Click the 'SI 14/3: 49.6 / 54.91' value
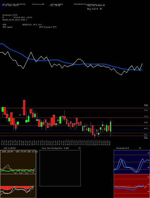 point(23,17)
